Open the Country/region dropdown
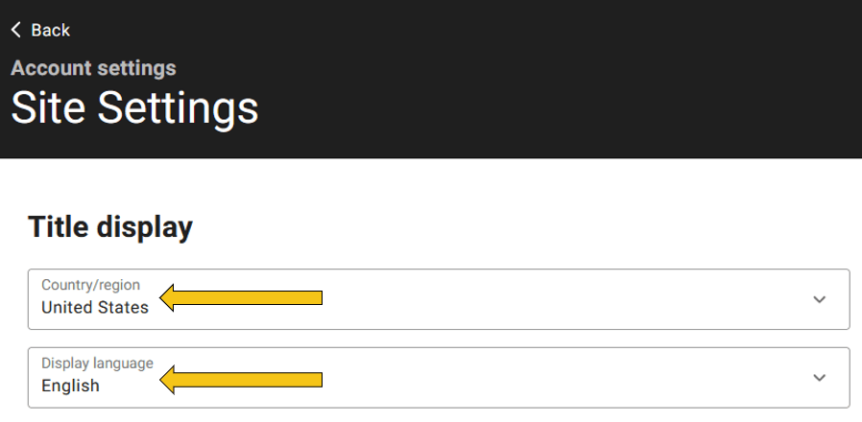 coord(439,299)
